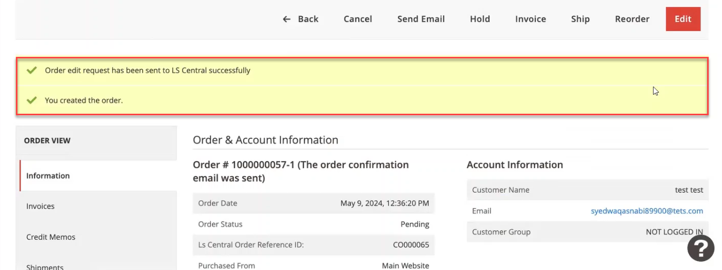Open the Information tab
The image size is (722, 270).
tap(48, 176)
